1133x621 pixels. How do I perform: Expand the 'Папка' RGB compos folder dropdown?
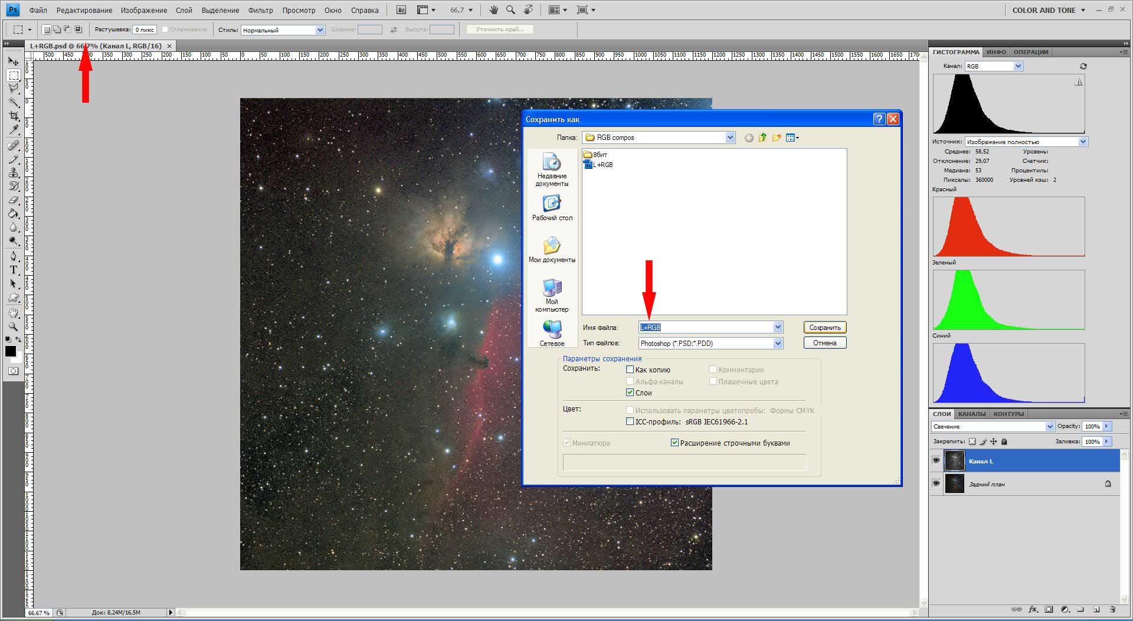click(730, 138)
